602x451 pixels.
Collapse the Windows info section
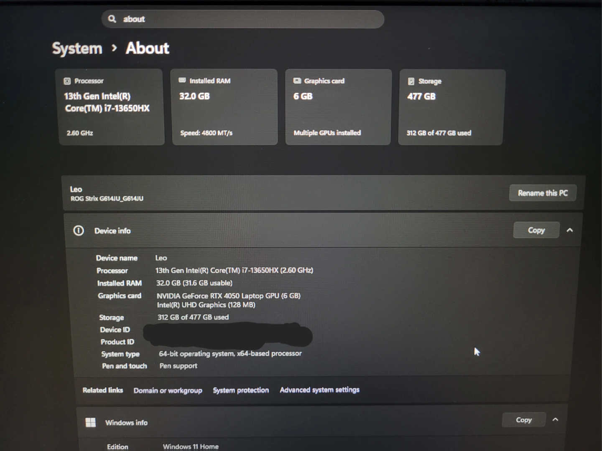click(555, 420)
